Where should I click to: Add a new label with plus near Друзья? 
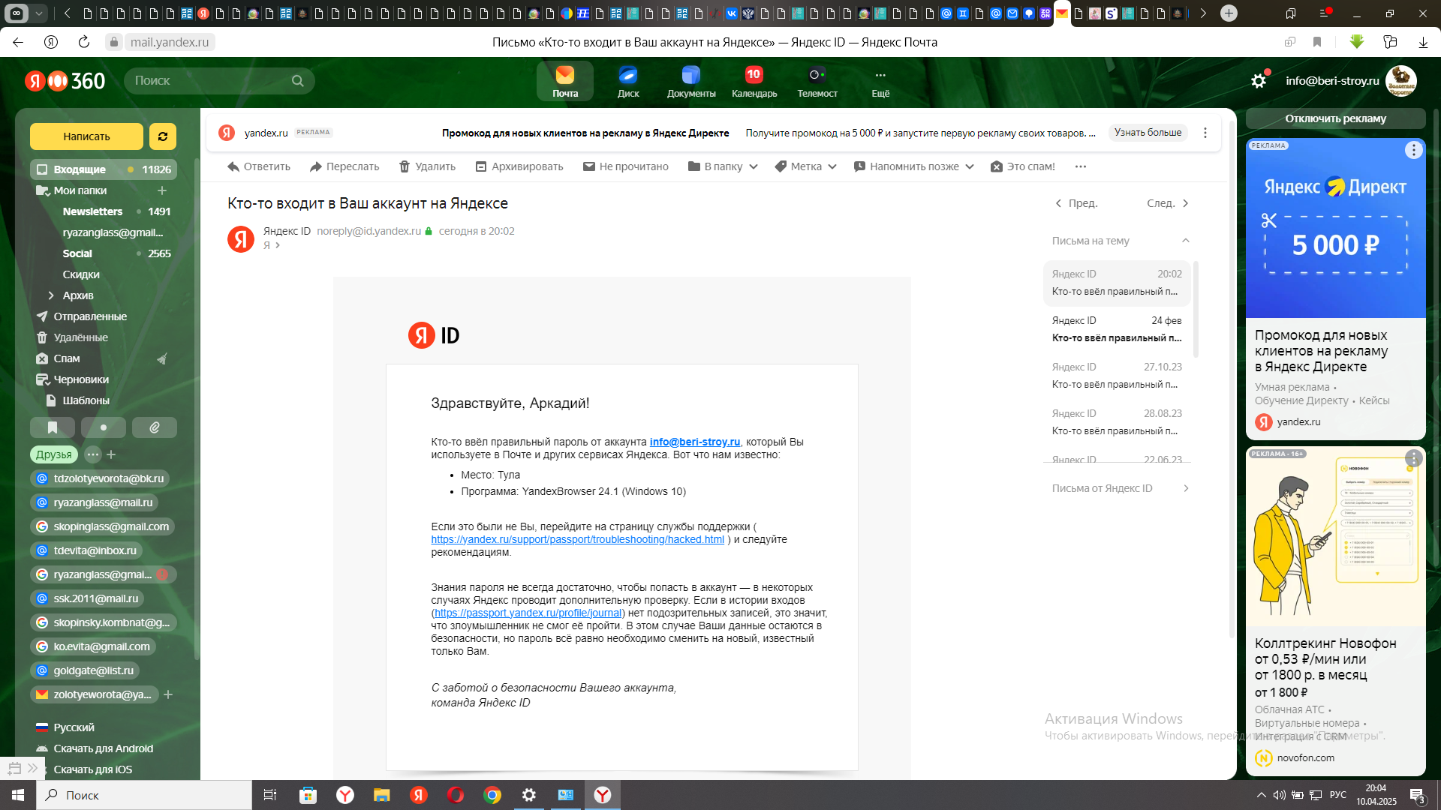click(111, 454)
